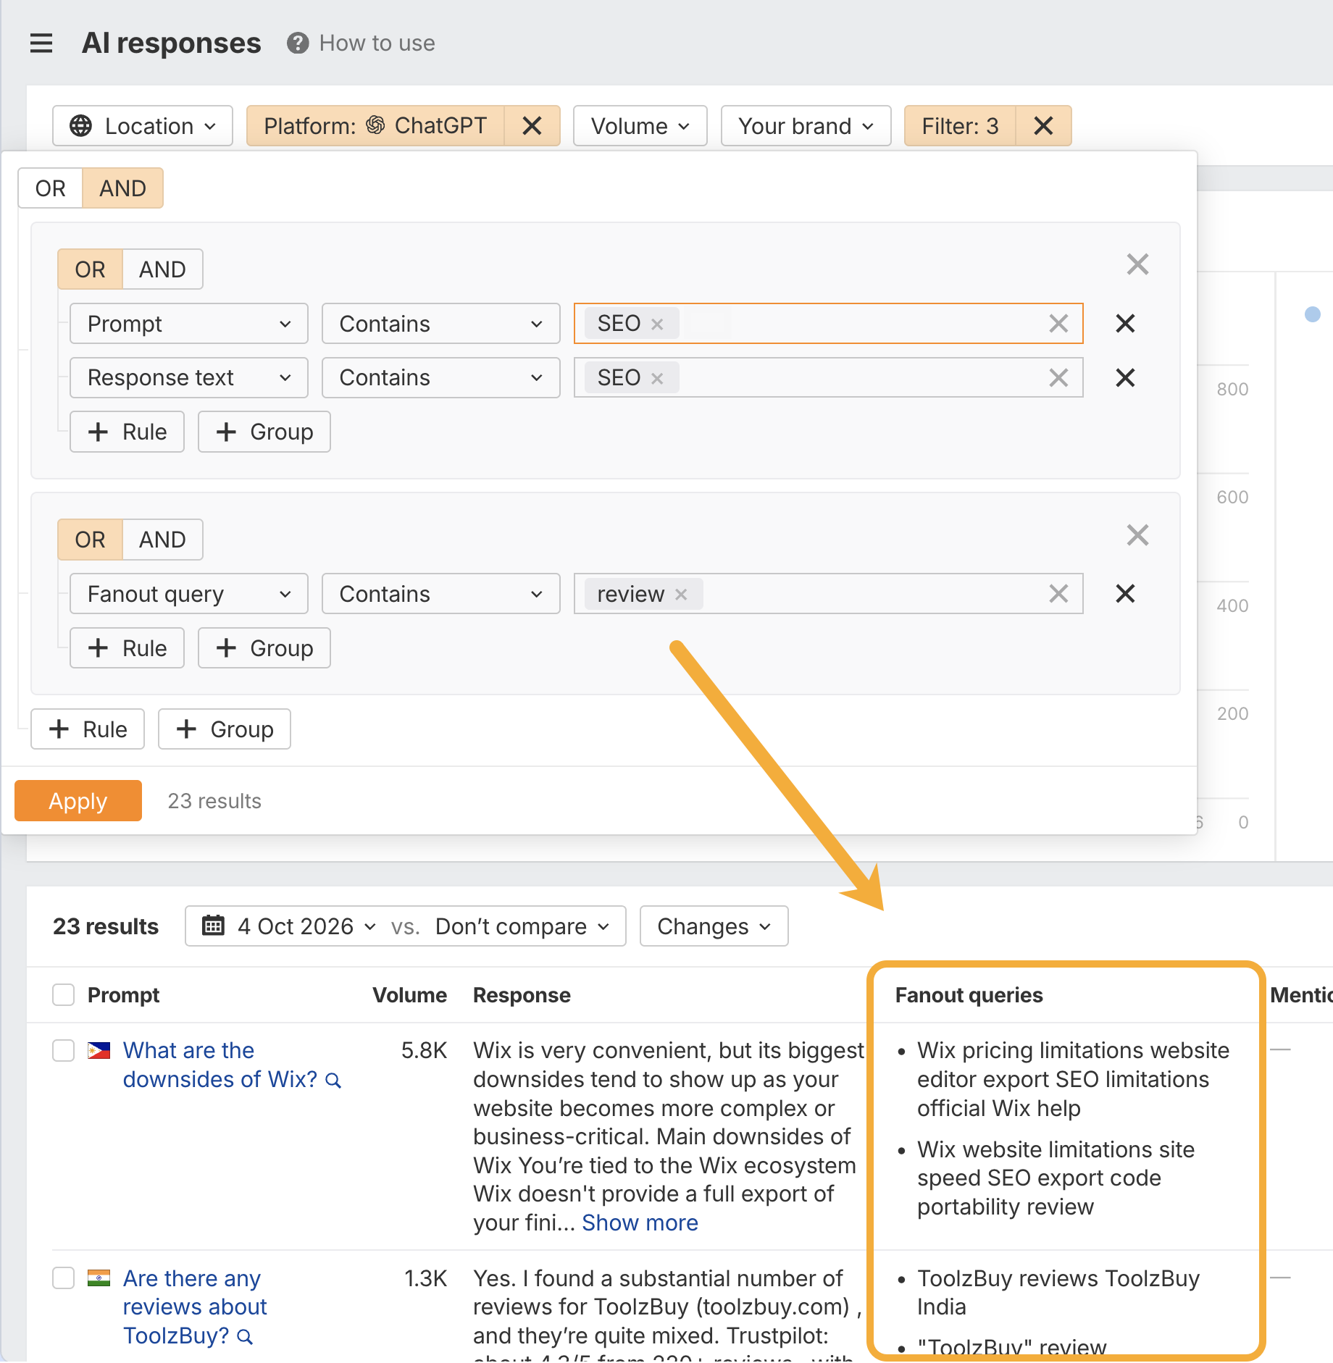Open the hamburger navigation menu
This screenshot has width=1333, height=1363.
pyautogui.click(x=41, y=43)
